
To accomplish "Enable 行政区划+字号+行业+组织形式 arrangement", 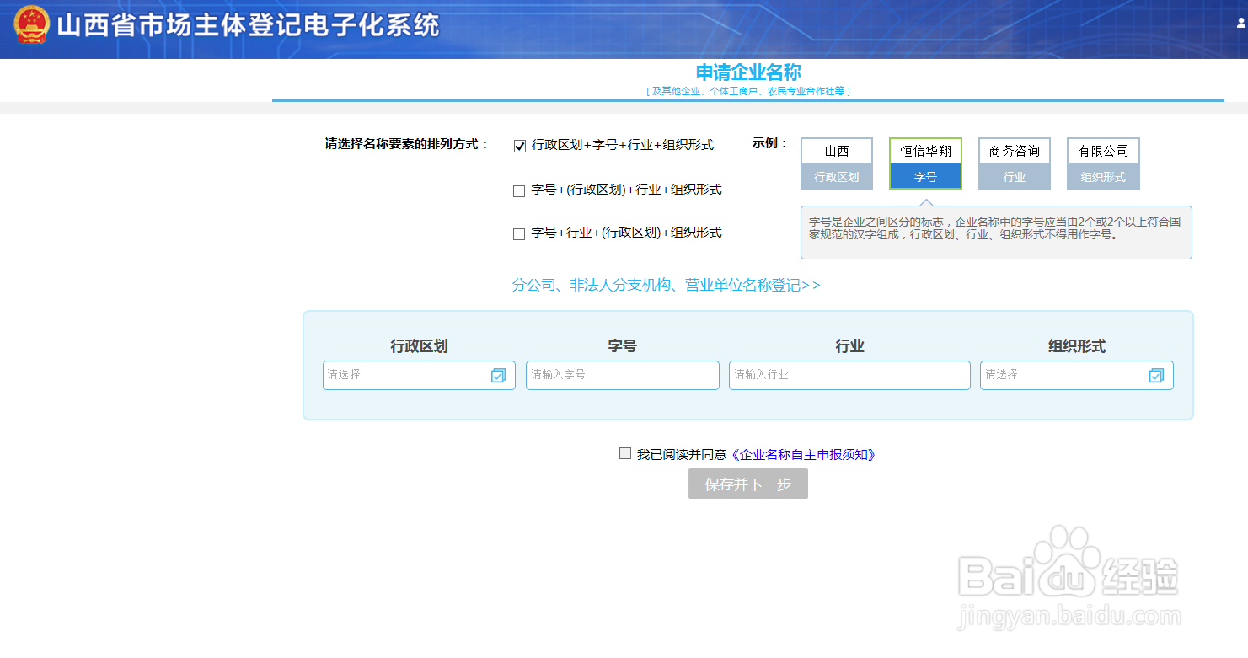I will [x=519, y=145].
